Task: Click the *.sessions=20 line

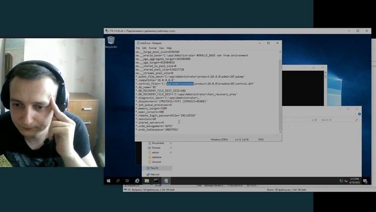Action: [146, 119]
